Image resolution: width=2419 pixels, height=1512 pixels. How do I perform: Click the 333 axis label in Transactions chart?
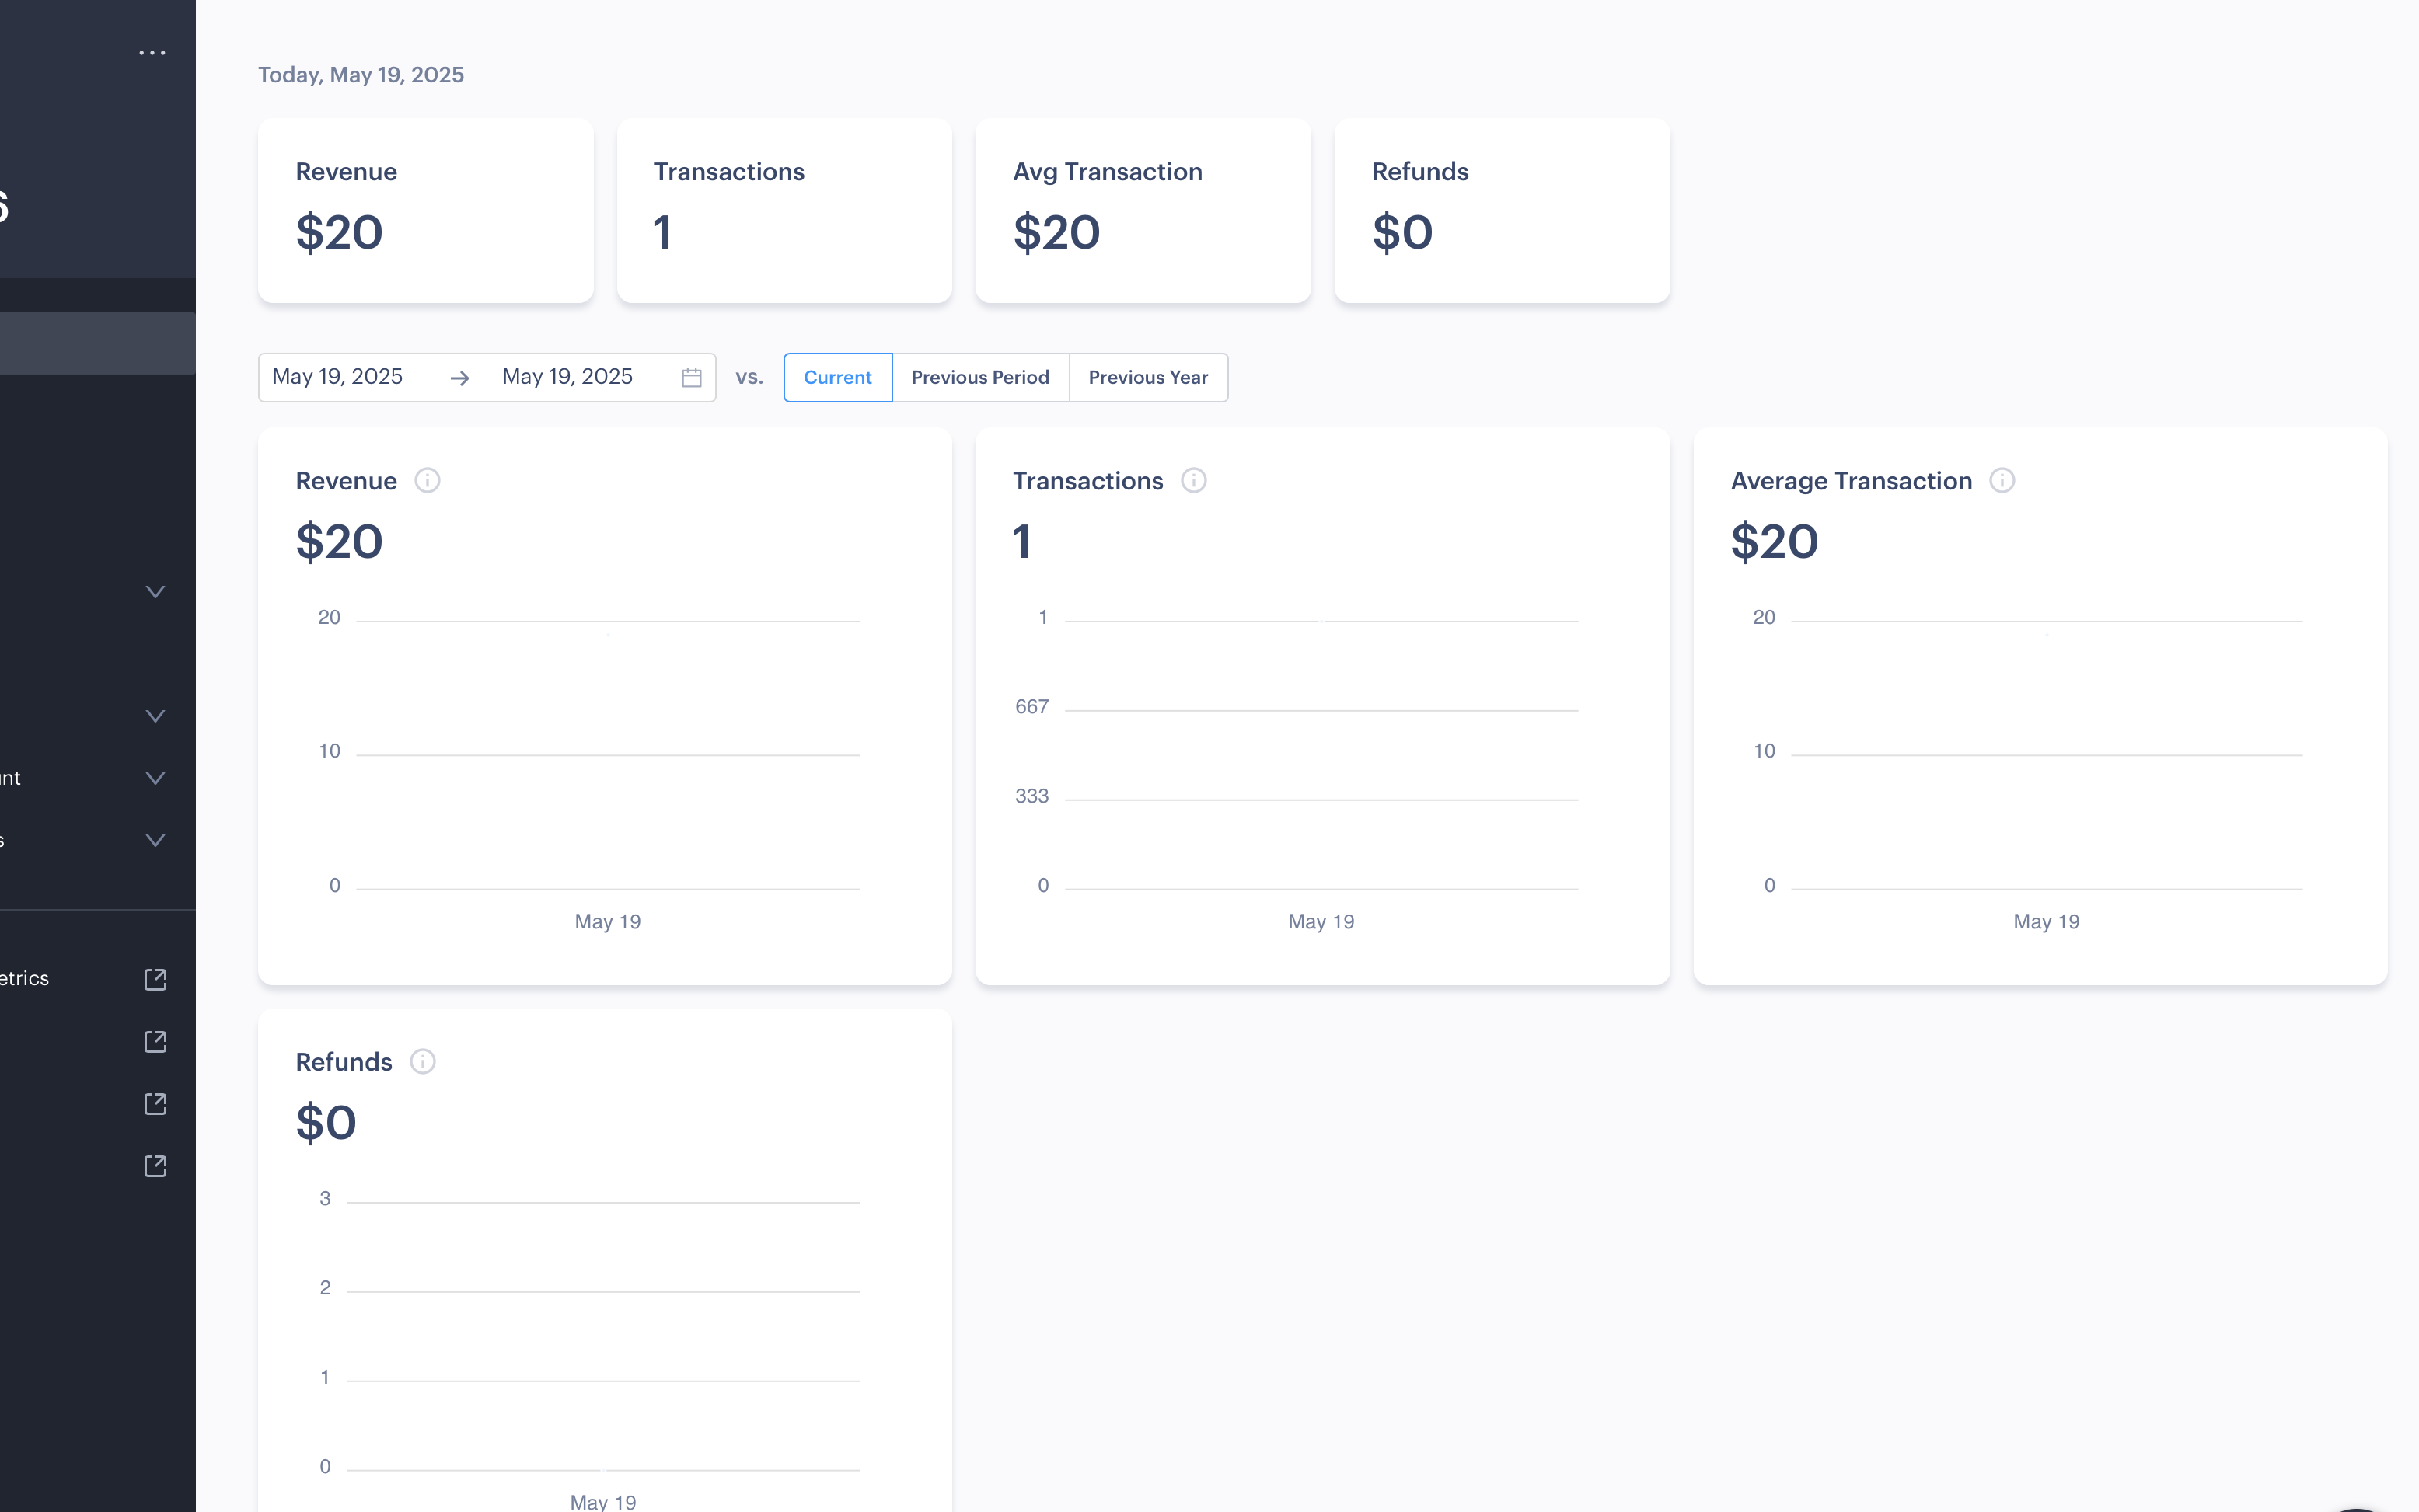click(x=1031, y=796)
